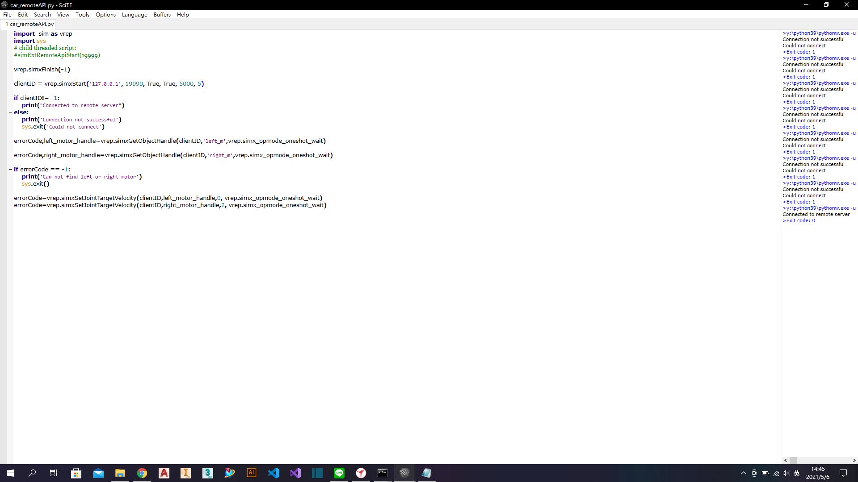Select the car_remoteAPI.py buffer tab
The height and width of the screenshot is (482, 858).
coord(29,24)
